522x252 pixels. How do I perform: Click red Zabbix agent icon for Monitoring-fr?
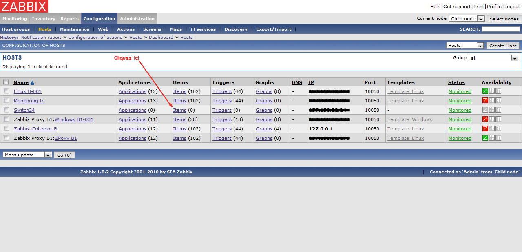click(x=485, y=101)
